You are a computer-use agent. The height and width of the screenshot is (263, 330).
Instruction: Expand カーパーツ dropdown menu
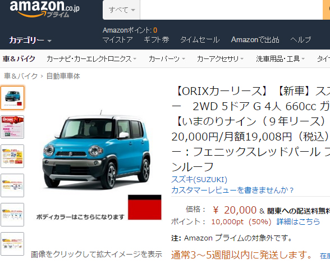(167, 59)
